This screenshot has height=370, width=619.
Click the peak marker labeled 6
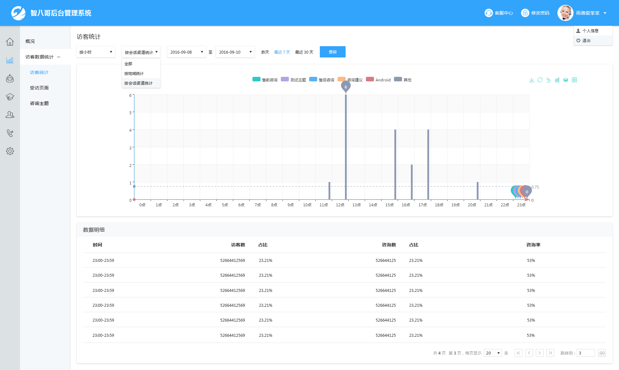[346, 87]
